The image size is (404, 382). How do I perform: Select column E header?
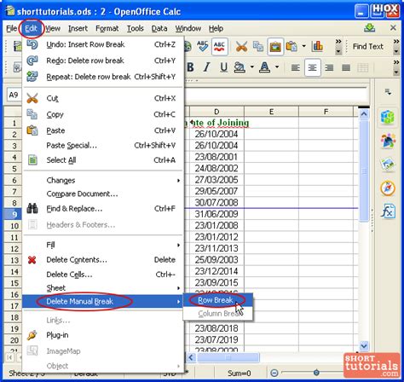[x=271, y=112]
